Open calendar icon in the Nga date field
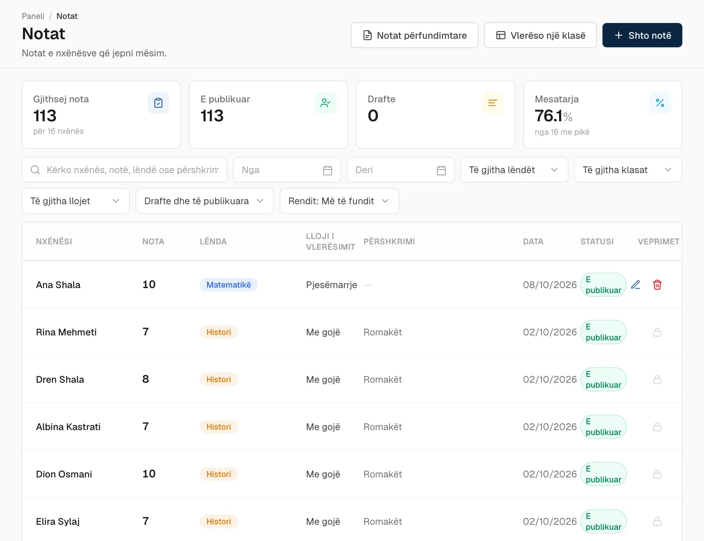 pyautogui.click(x=328, y=170)
